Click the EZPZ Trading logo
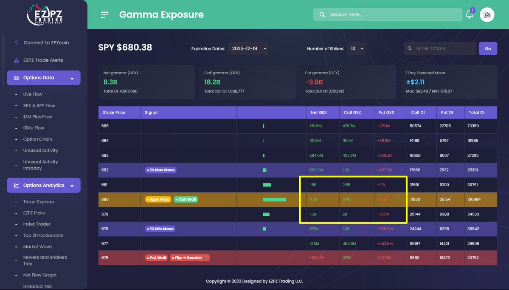The width and height of the screenshot is (509, 290). (x=45, y=14)
